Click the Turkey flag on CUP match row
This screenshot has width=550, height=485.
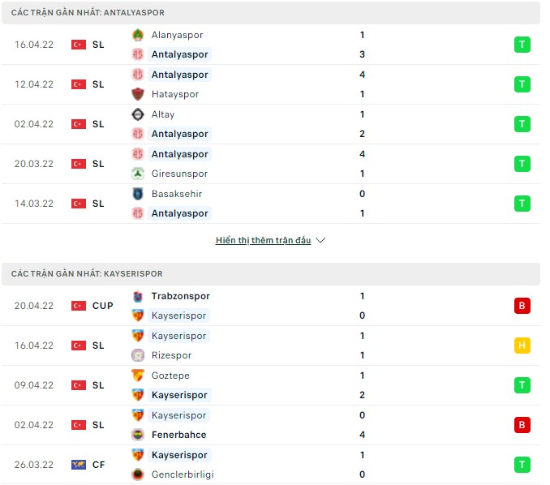point(79,306)
